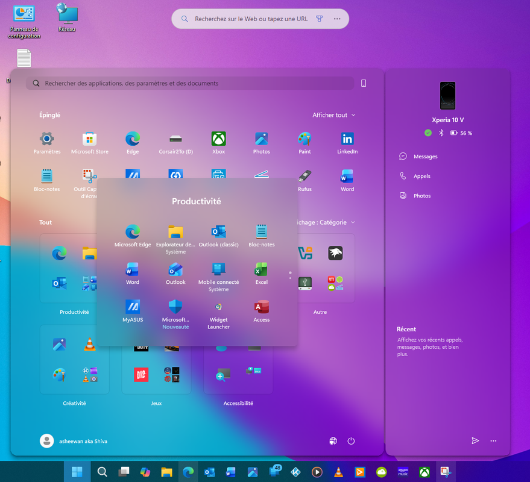The height and width of the screenshot is (482, 530).
Task: Expand the Afficher tout pinned list
Action: pyautogui.click(x=333, y=115)
